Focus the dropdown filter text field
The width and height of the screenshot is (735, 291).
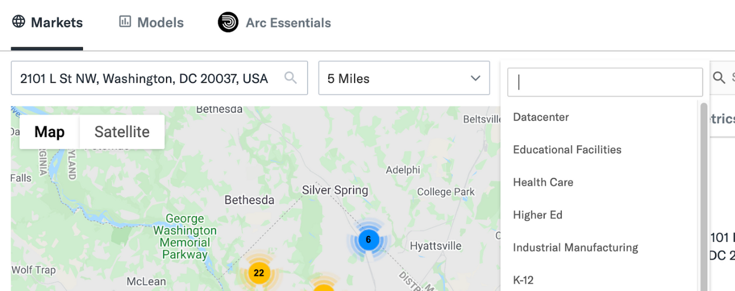(605, 82)
